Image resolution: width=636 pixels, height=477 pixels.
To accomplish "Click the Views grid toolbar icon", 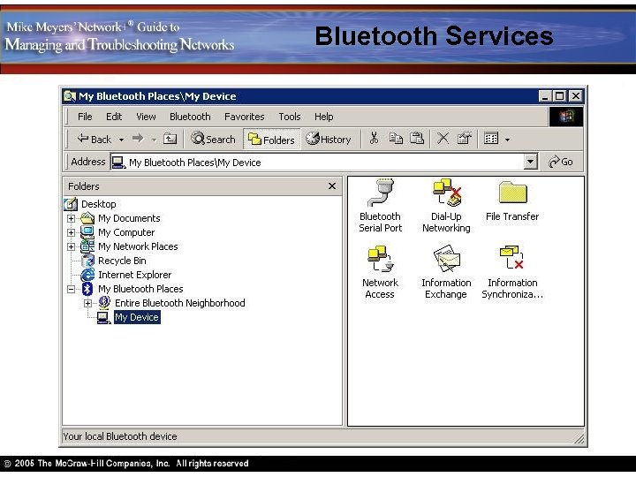I will (491, 139).
